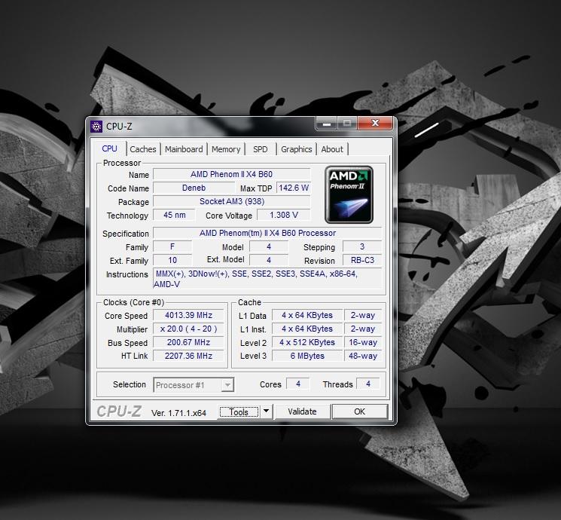The image size is (561, 520).
Task: Click the Level 2 value 4 x 512 KBytes
Action: point(307,342)
